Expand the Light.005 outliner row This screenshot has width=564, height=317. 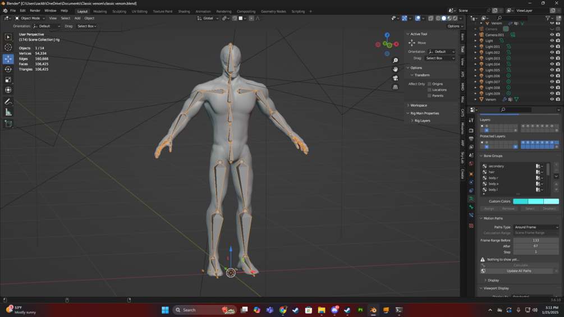[x=475, y=70]
